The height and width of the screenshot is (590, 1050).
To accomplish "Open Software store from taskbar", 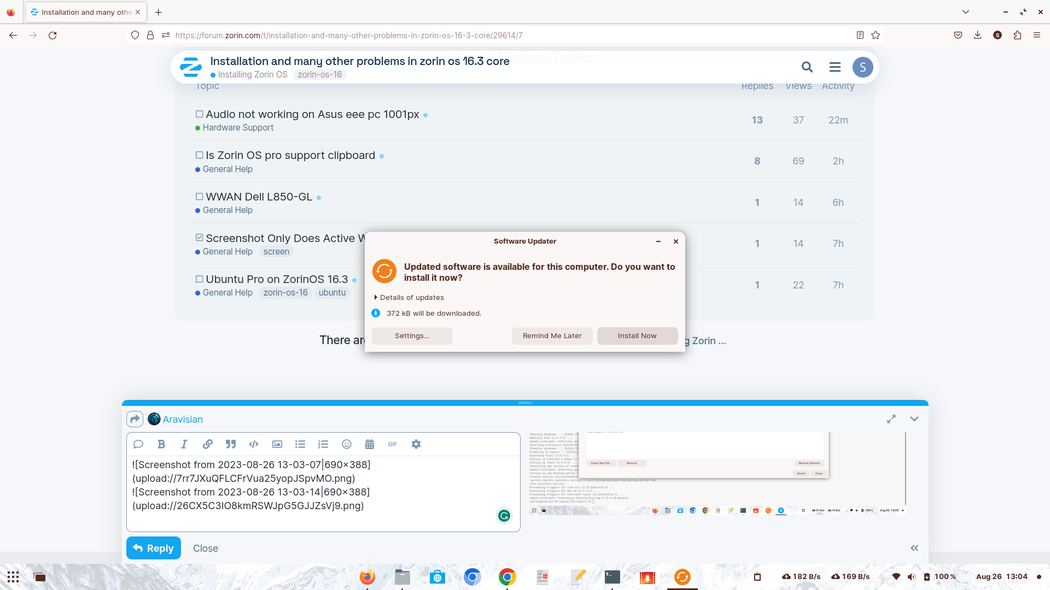I will click(437, 577).
